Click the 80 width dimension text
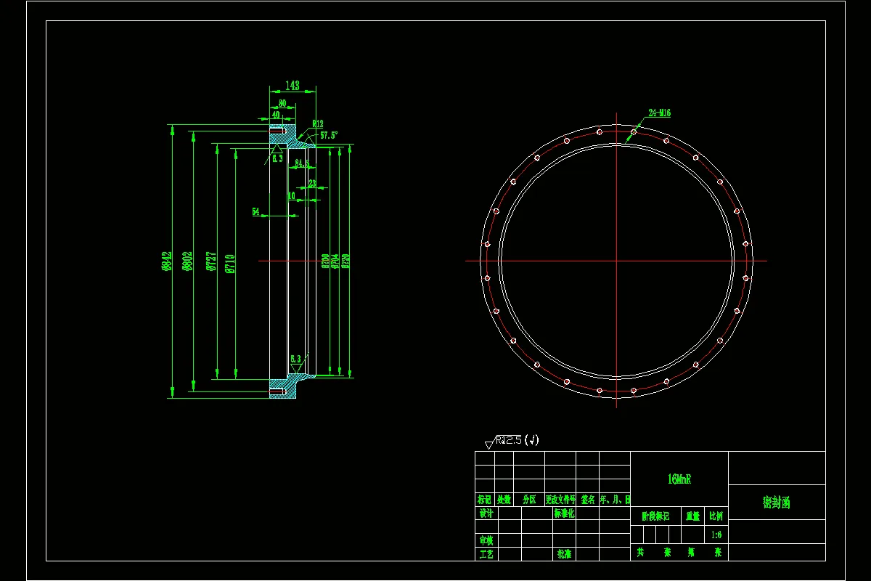Screen dimensions: 871x581 [x=282, y=103]
